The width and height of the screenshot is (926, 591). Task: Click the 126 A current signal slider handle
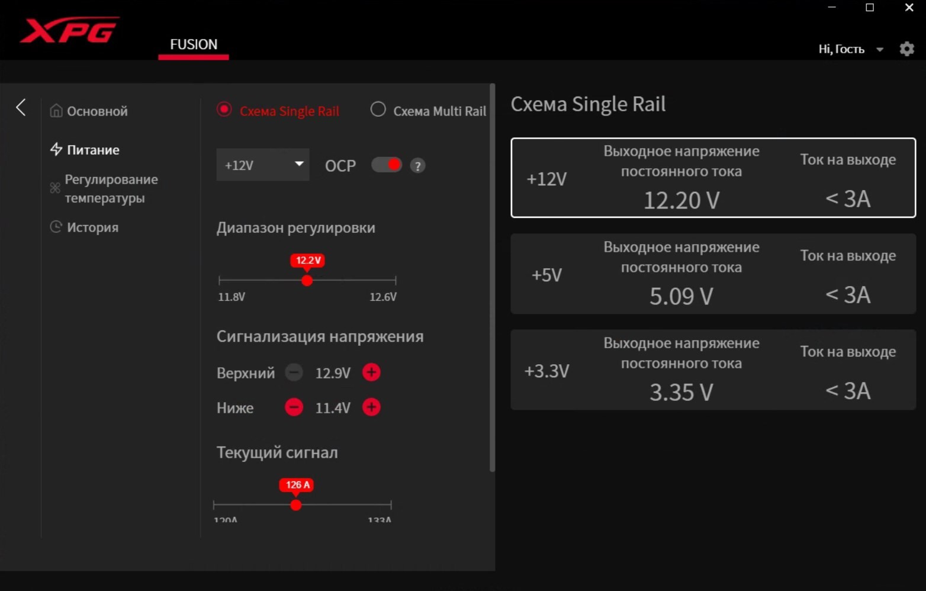(x=295, y=505)
